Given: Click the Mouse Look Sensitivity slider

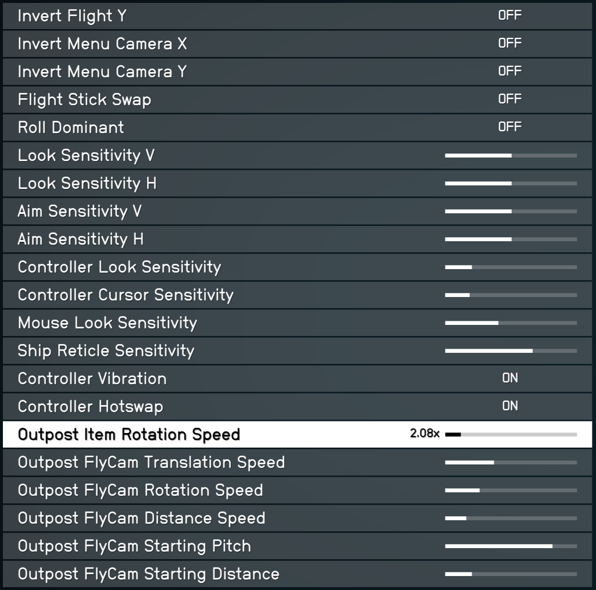Looking at the screenshot, I should (x=511, y=323).
